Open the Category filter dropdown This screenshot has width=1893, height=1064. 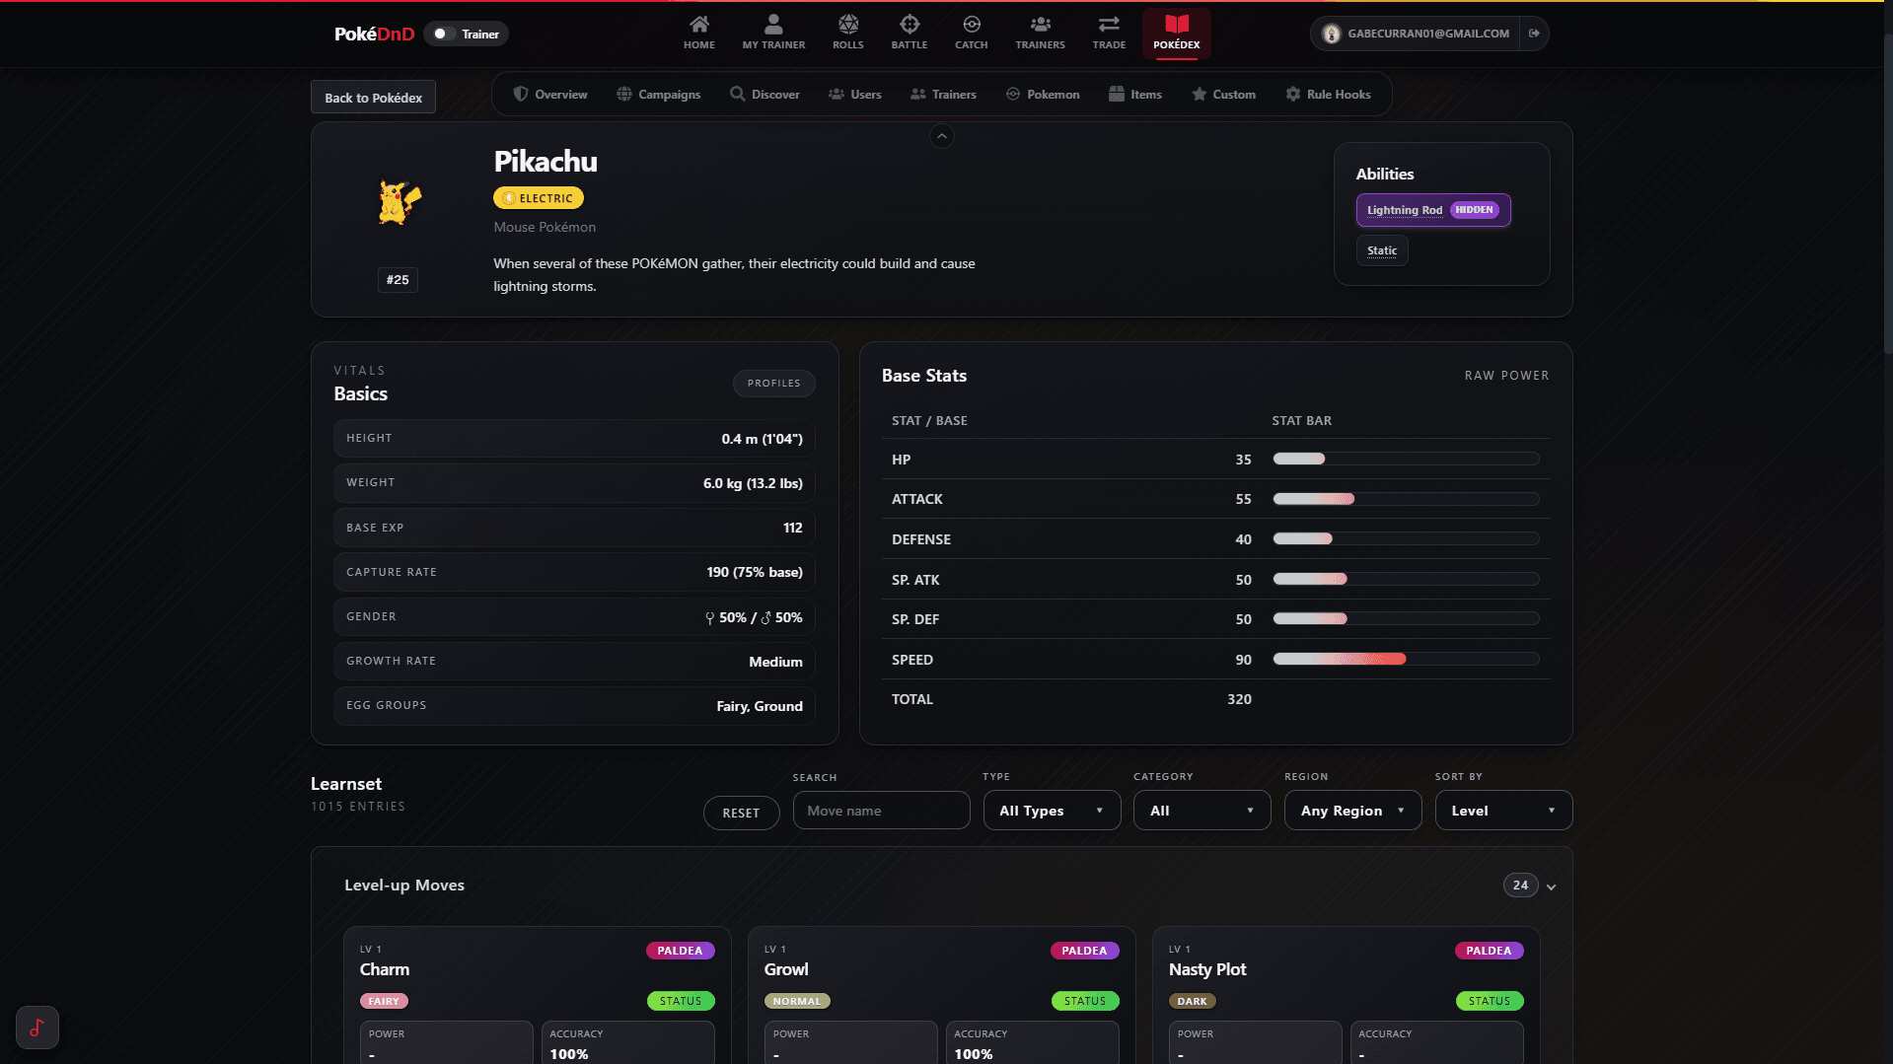tap(1201, 811)
